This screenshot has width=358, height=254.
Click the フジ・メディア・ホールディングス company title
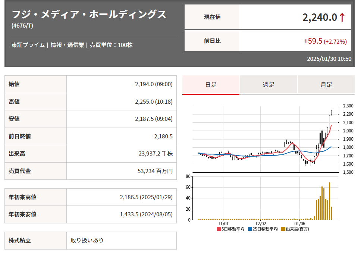click(x=89, y=15)
